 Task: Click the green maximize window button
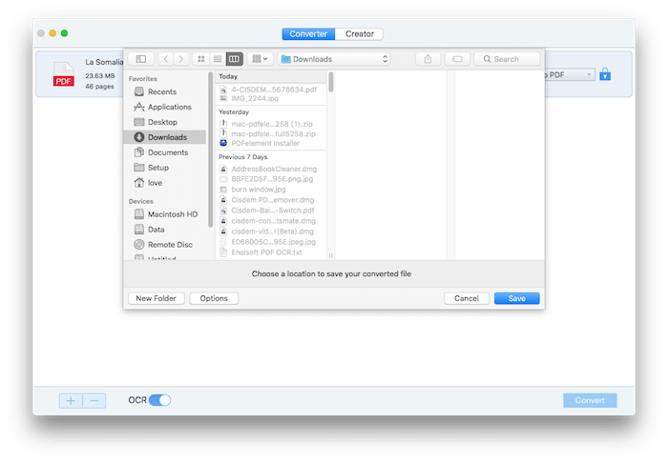pos(64,33)
